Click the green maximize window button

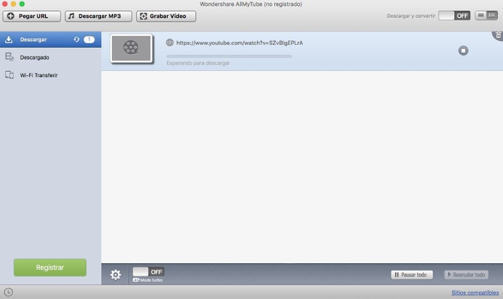point(22,4)
